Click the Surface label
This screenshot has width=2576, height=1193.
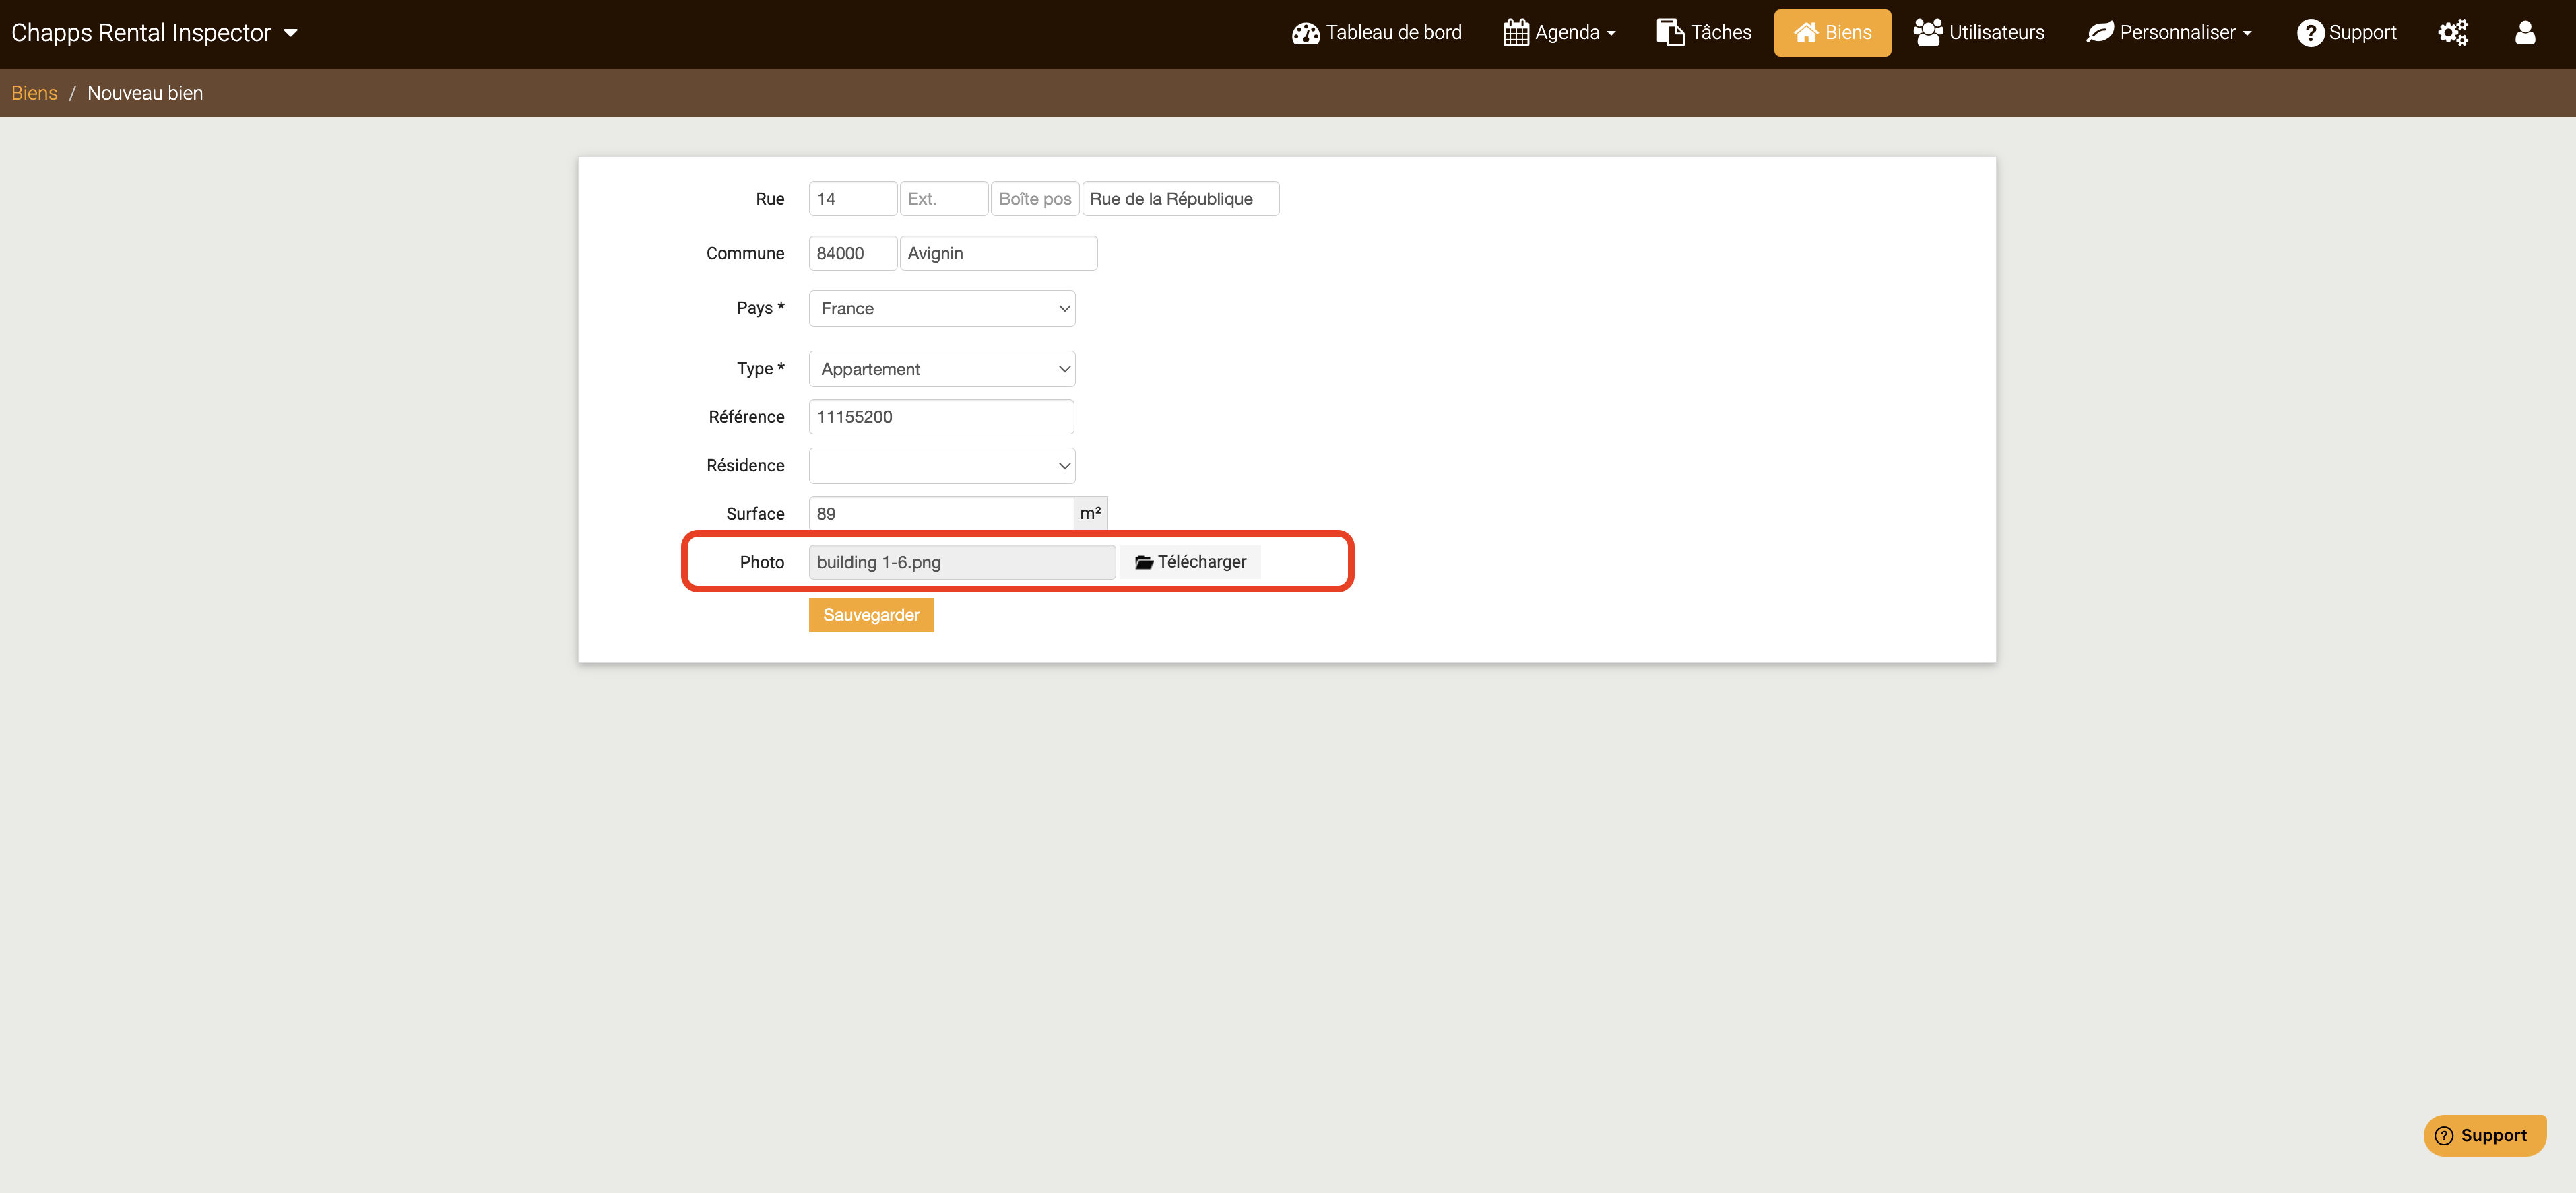click(755, 514)
